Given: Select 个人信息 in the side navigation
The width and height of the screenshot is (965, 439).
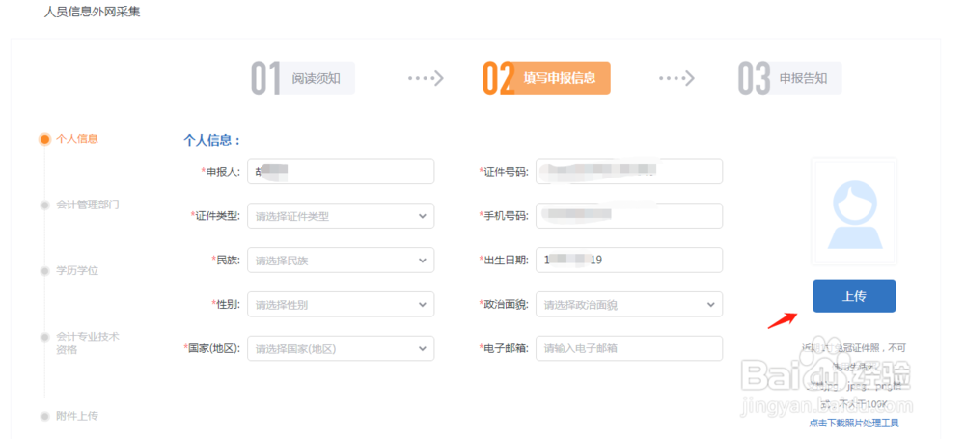Looking at the screenshot, I should 77,139.
